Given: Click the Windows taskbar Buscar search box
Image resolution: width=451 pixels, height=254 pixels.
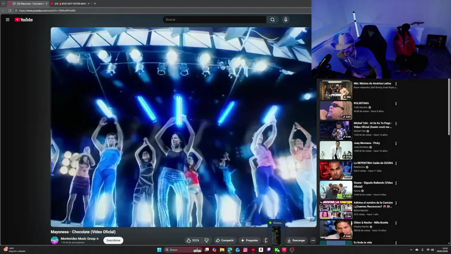Looking at the screenshot, I should 183,250.
